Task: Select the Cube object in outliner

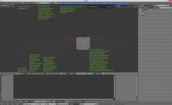Action: (143, 13)
